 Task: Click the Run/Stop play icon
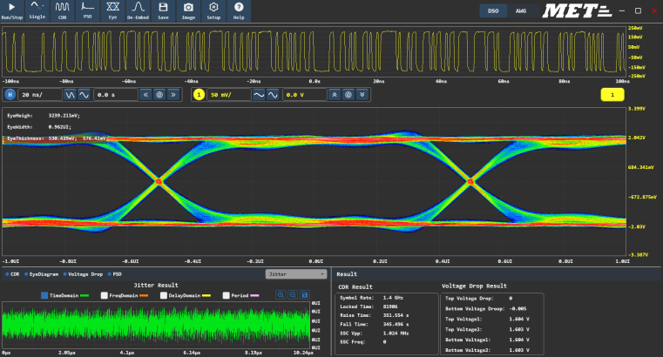click(x=12, y=7)
